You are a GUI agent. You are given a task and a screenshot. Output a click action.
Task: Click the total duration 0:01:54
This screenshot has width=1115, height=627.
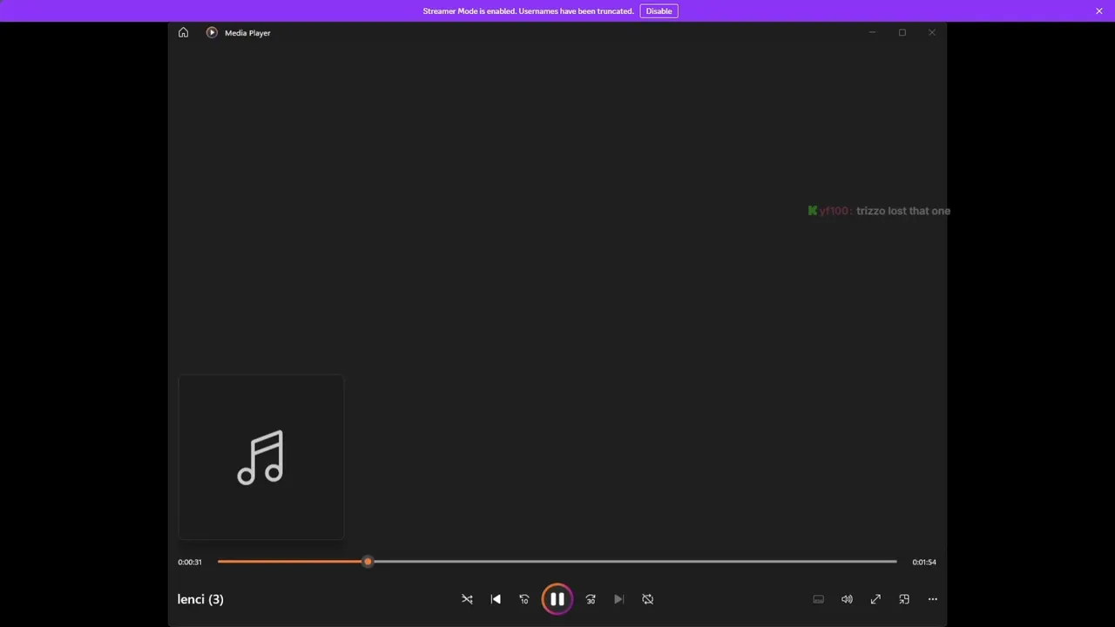[924, 562]
